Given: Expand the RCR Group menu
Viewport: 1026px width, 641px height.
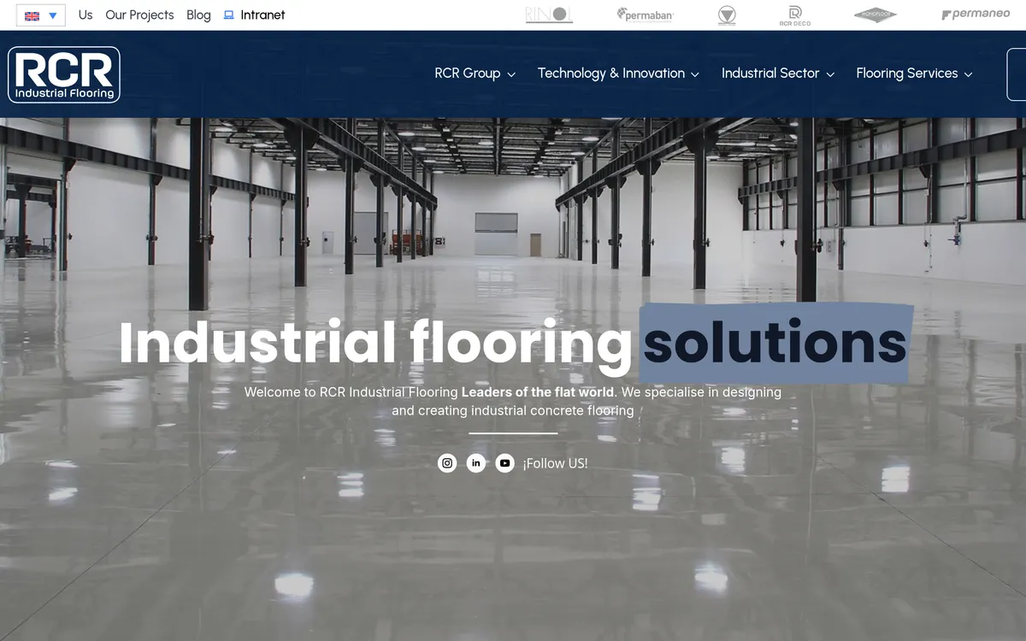Looking at the screenshot, I should point(475,74).
